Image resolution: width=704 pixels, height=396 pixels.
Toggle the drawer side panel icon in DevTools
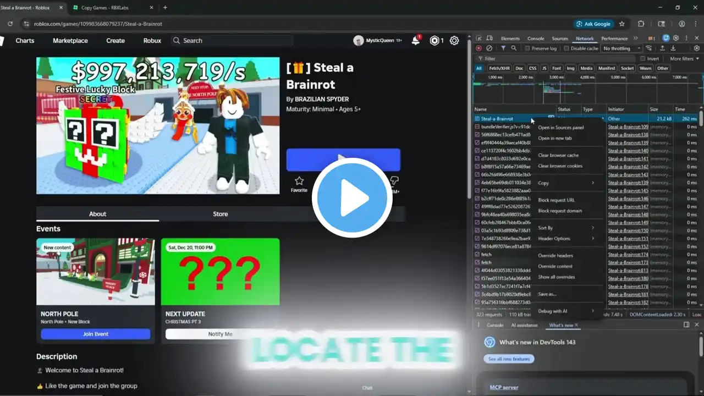(x=686, y=325)
